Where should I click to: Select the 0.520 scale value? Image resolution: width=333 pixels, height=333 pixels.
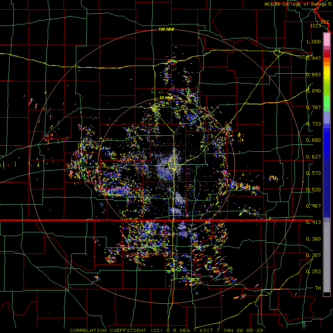click(x=313, y=190)
